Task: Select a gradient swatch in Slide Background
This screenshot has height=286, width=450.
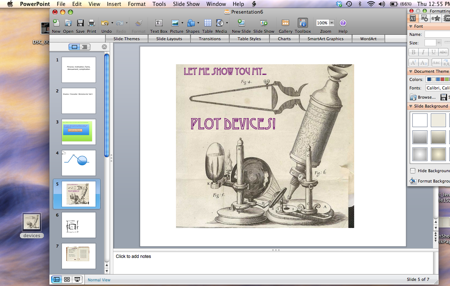Action: (x=420, y=137)
